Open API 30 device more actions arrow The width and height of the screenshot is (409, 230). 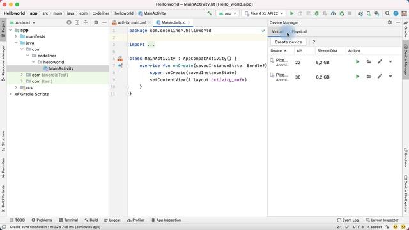click(390, 77)
